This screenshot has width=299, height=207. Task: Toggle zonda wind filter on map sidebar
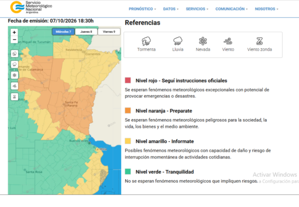tap(15, 97)
